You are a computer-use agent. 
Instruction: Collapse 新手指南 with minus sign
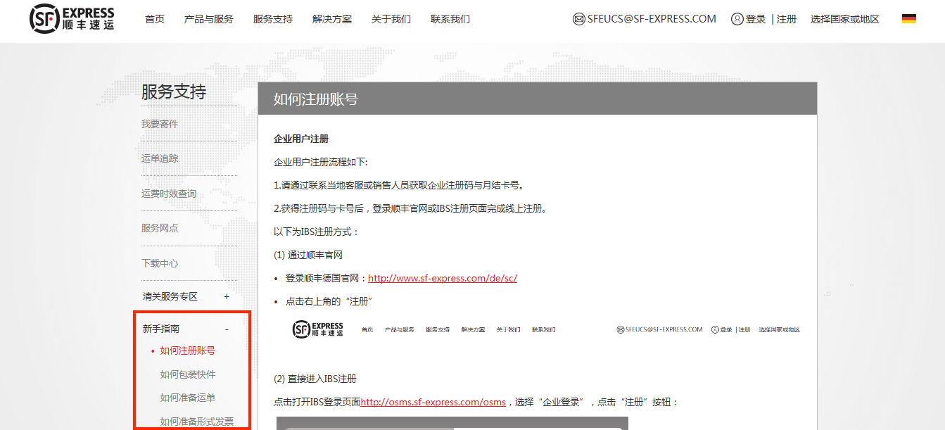[227, 329]
